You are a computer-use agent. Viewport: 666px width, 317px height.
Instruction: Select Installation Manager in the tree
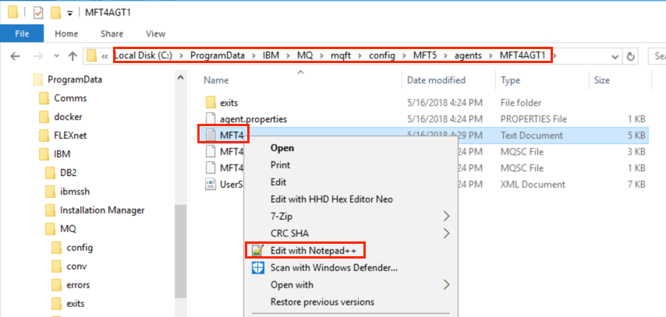[102, 210]
